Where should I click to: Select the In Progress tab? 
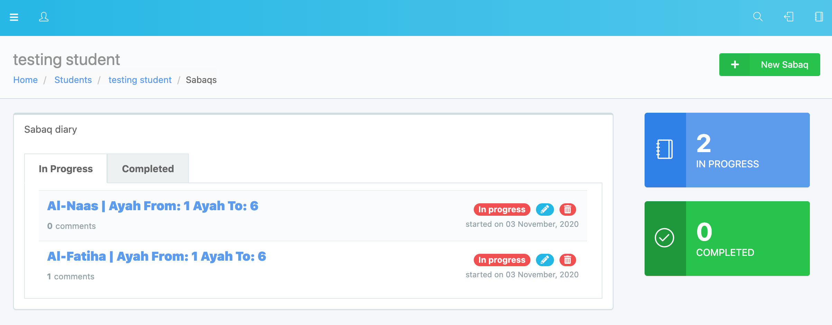66,169
